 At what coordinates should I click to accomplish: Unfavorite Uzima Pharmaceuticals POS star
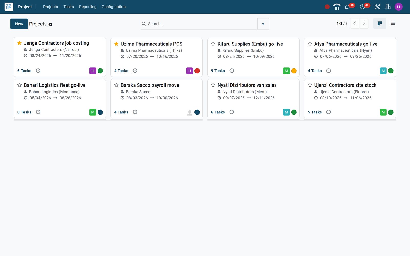(x=116, y=44)
